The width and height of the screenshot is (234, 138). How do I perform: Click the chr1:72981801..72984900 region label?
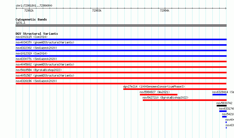34,6
